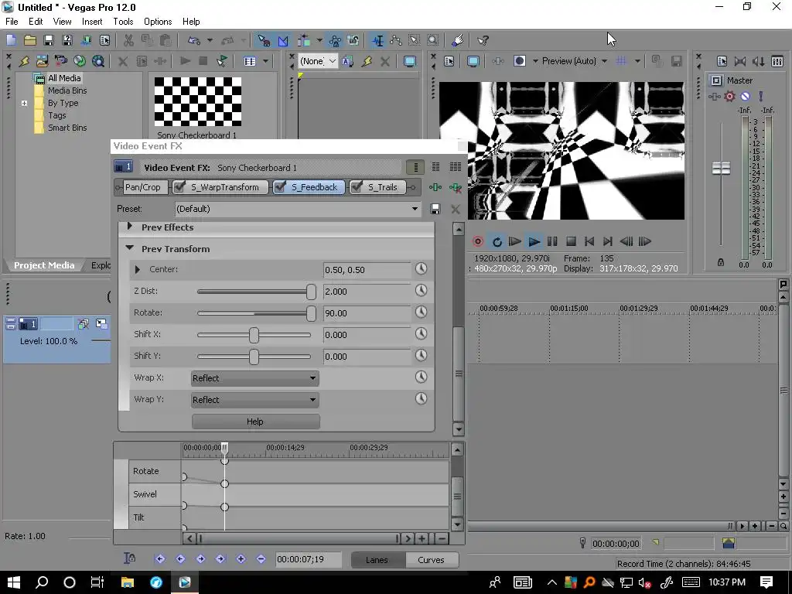Click the Undo arrow icon
The height and width of the screenshot is (594, 792).
click(194, 40)
